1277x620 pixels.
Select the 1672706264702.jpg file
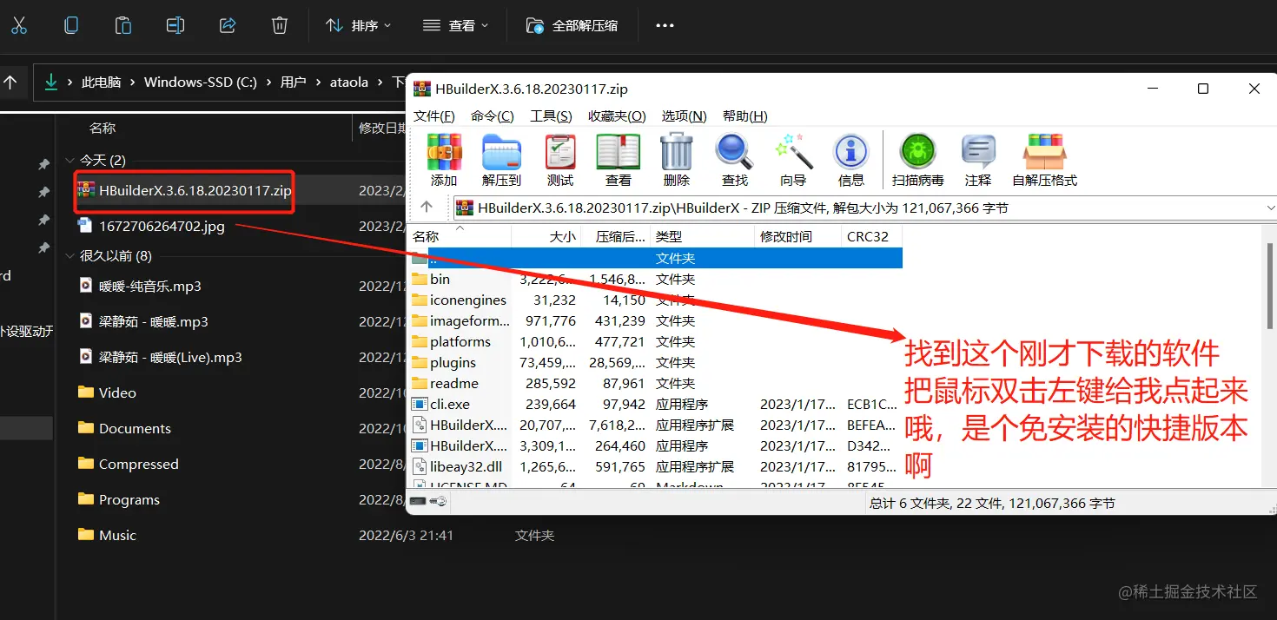[151, 226]
